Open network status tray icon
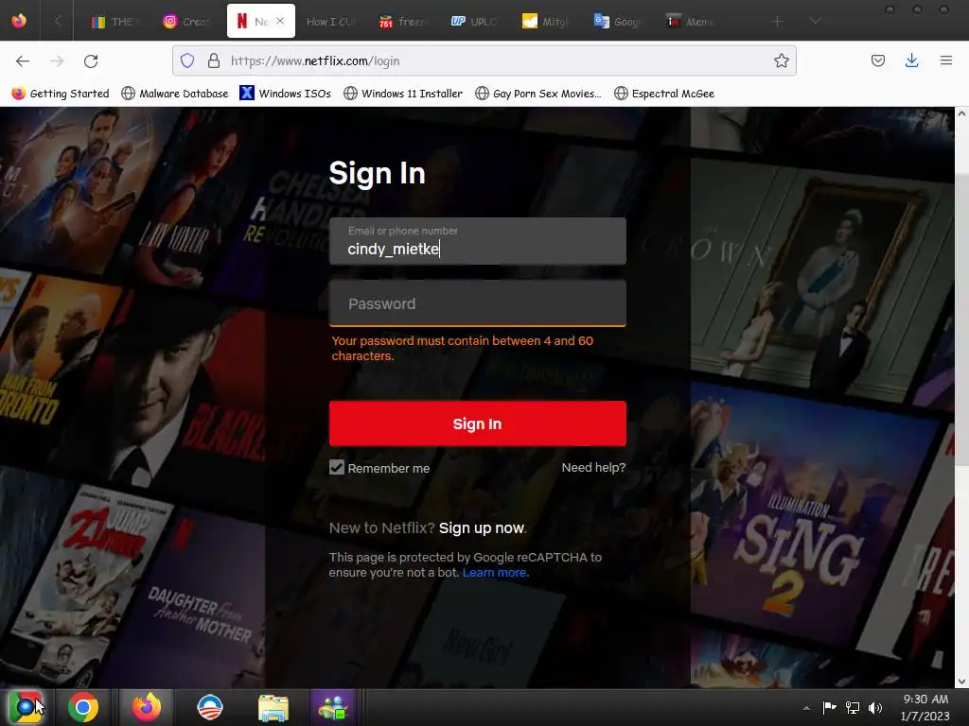The height and width of the screenshot is (726, 969). (853, 707)
